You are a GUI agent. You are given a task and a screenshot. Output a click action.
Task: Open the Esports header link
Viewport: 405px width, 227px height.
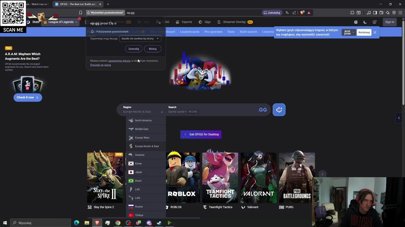(x=184, y=22)
